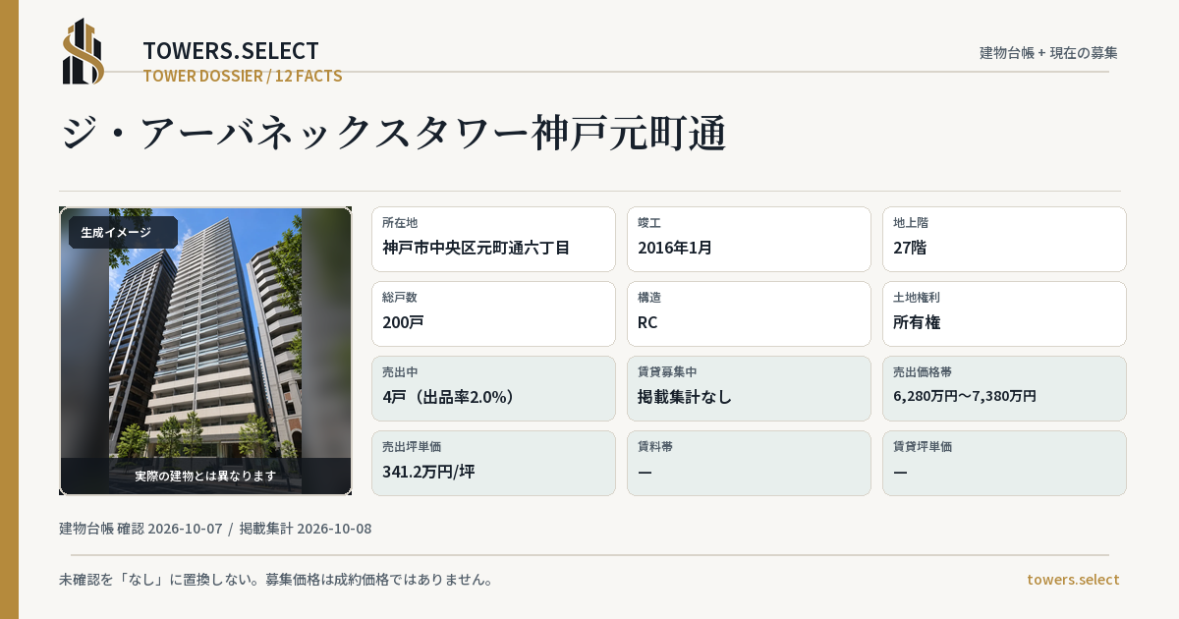Open the towers.select footer link

click(x=1073, y=580)
